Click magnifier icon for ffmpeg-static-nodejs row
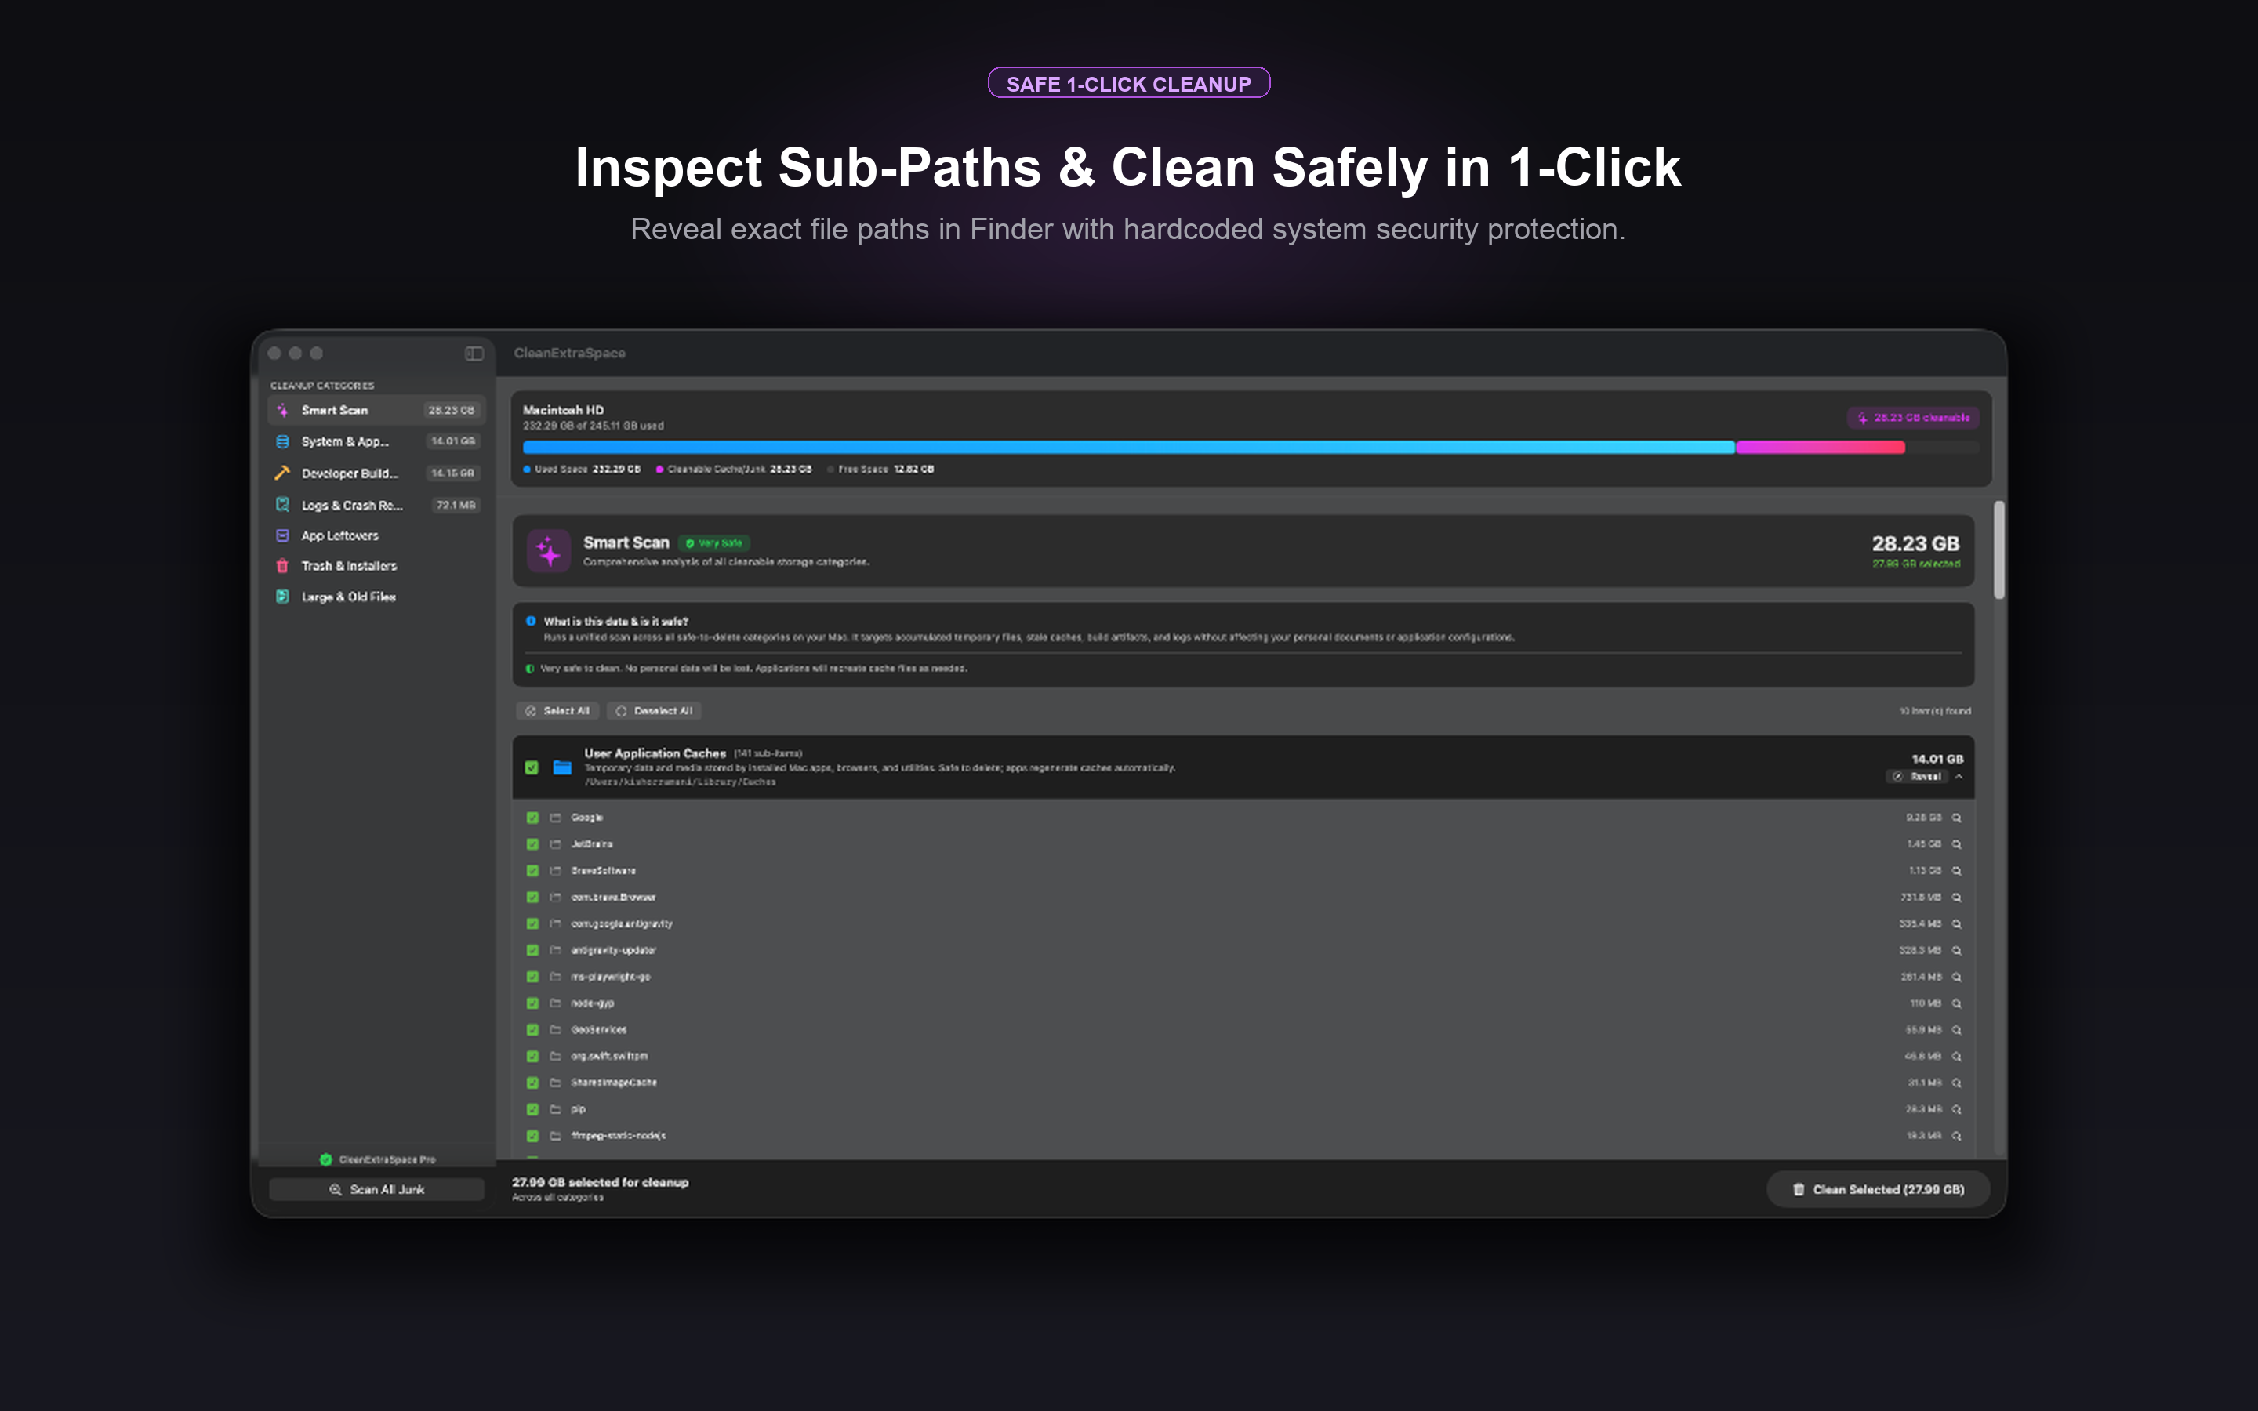 1957,1136
